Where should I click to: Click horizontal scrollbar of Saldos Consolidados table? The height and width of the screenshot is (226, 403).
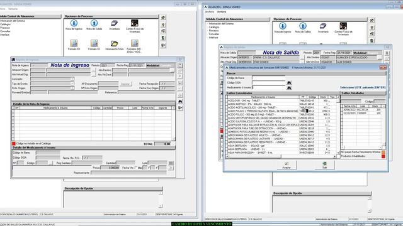[281, 156]
